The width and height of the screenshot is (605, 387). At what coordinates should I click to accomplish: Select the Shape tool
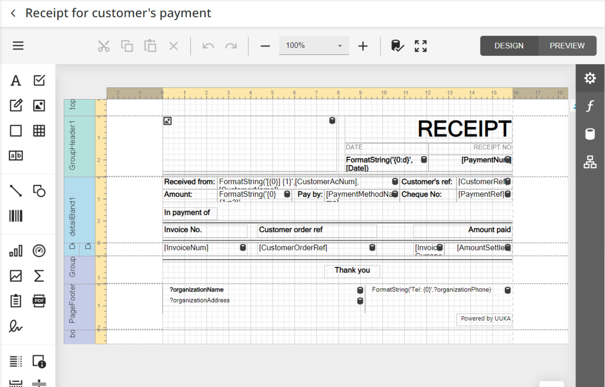(39, 191)
